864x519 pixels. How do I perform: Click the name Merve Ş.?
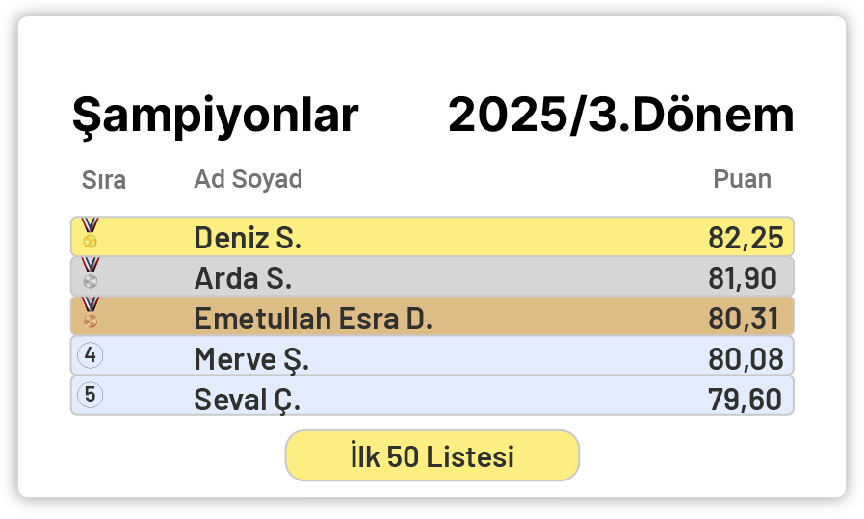tap(251, 359)
